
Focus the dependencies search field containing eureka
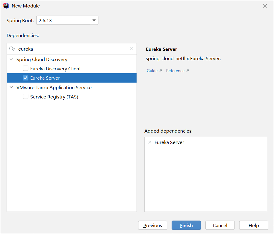tap(72, 49)
